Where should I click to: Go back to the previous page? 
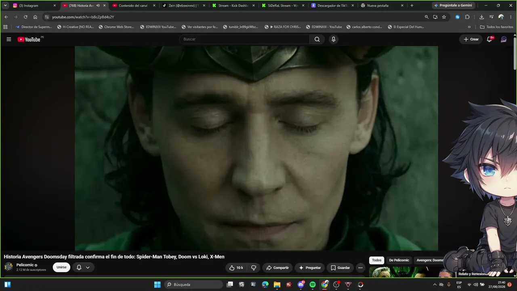tap(6, 17)
